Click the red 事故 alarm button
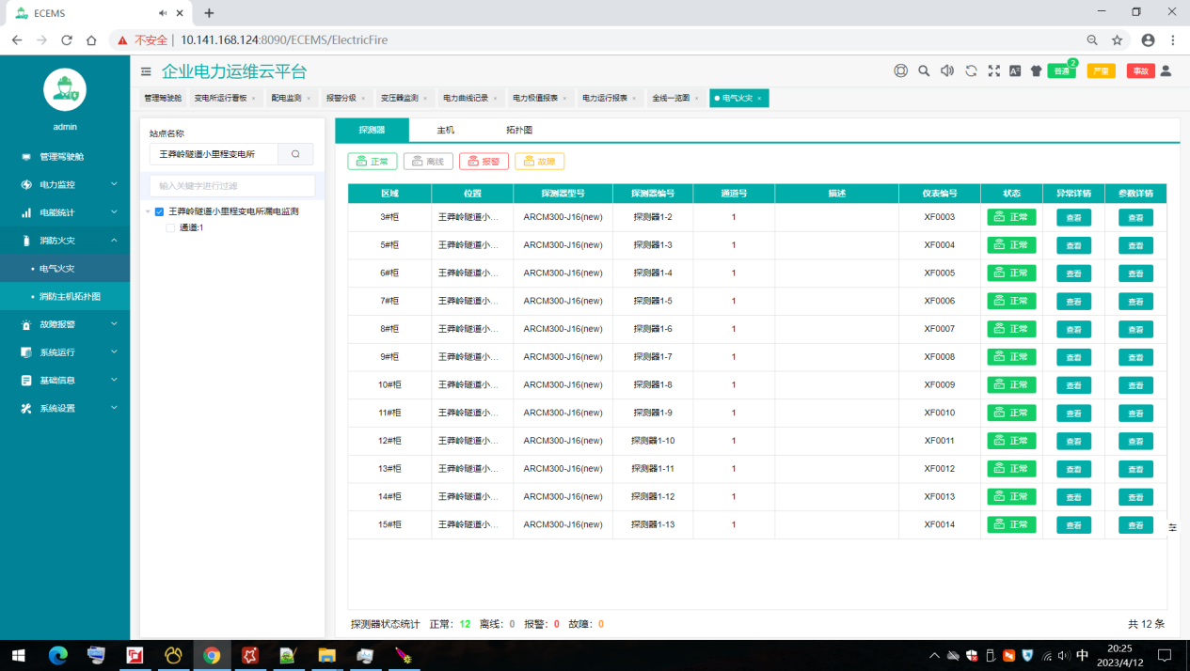 click(x=1139, y=71)
